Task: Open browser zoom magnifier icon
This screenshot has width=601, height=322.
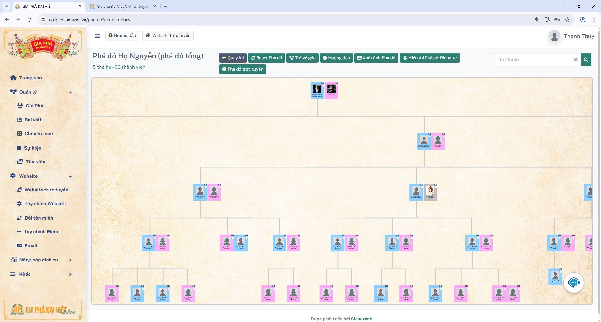Action: pyautogui.click(x=537, y=20)
